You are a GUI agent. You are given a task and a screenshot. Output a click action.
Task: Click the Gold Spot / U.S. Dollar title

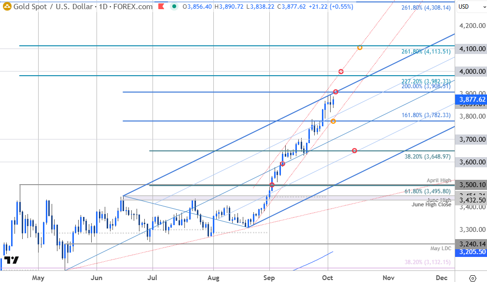tap(53, 7)
